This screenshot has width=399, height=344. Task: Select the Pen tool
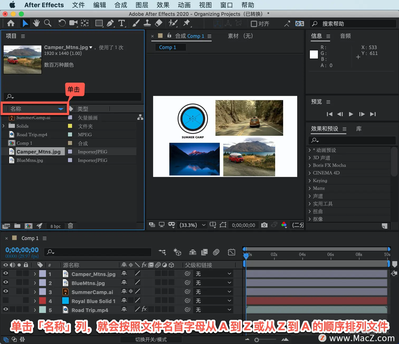click(x=110, y=23)
